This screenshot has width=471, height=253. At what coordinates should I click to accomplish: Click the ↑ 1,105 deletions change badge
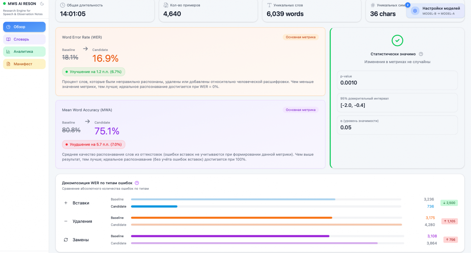point(450,221)
